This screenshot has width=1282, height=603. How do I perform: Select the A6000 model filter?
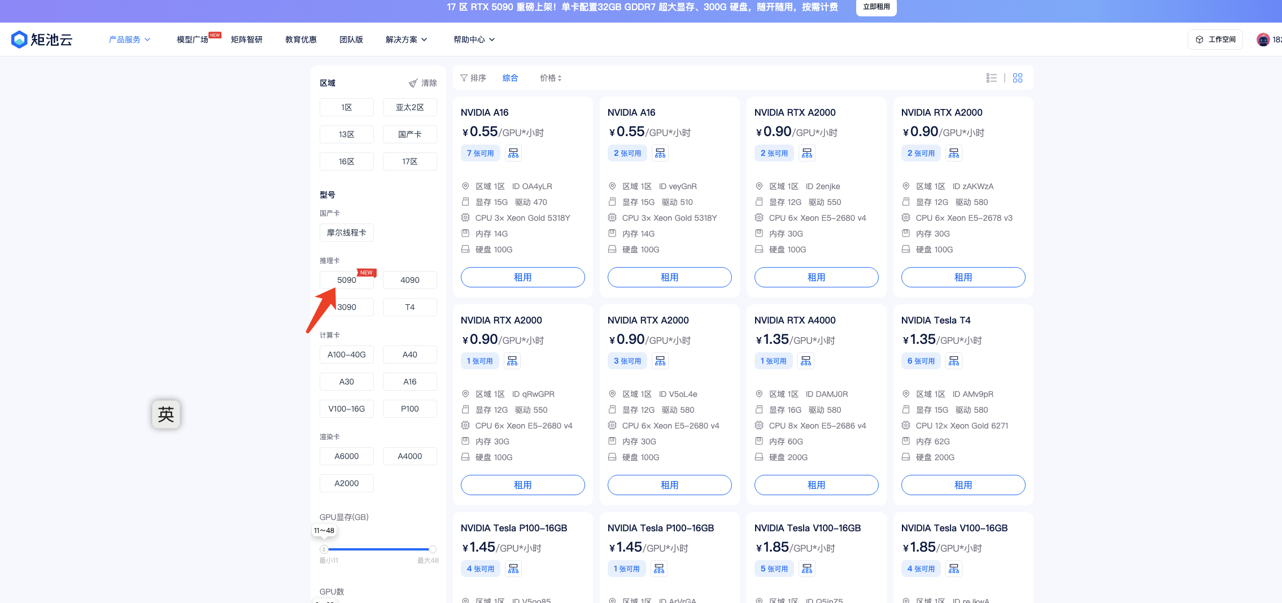347,456
